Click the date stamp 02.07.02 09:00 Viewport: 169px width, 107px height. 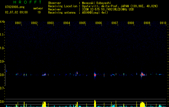[x=16, y=12]
